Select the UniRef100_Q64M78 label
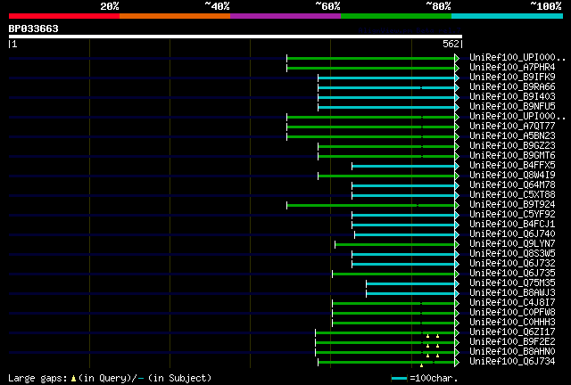 coord(512,185)
